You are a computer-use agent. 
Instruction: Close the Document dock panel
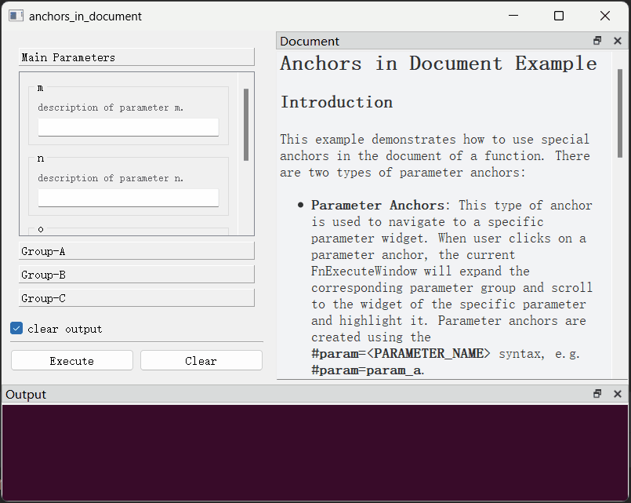click(x=617, y=41)
